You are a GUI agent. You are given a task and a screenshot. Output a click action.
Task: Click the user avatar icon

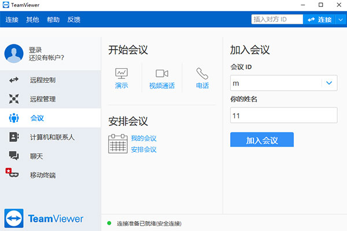(14, 54)
